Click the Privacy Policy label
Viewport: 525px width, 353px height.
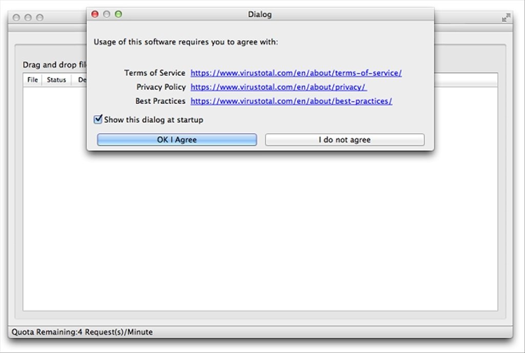click(x=161, y=87)
